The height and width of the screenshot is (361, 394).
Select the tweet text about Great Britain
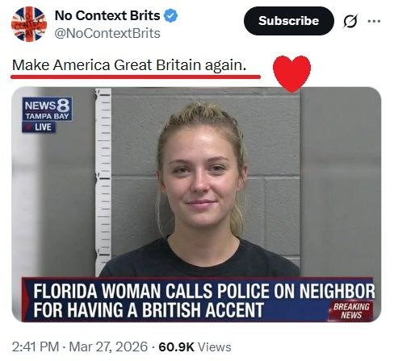coord(129,65)
